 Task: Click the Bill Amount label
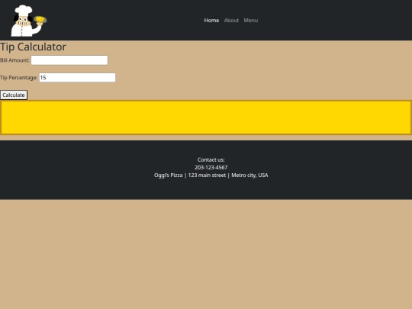click(14, 60)
